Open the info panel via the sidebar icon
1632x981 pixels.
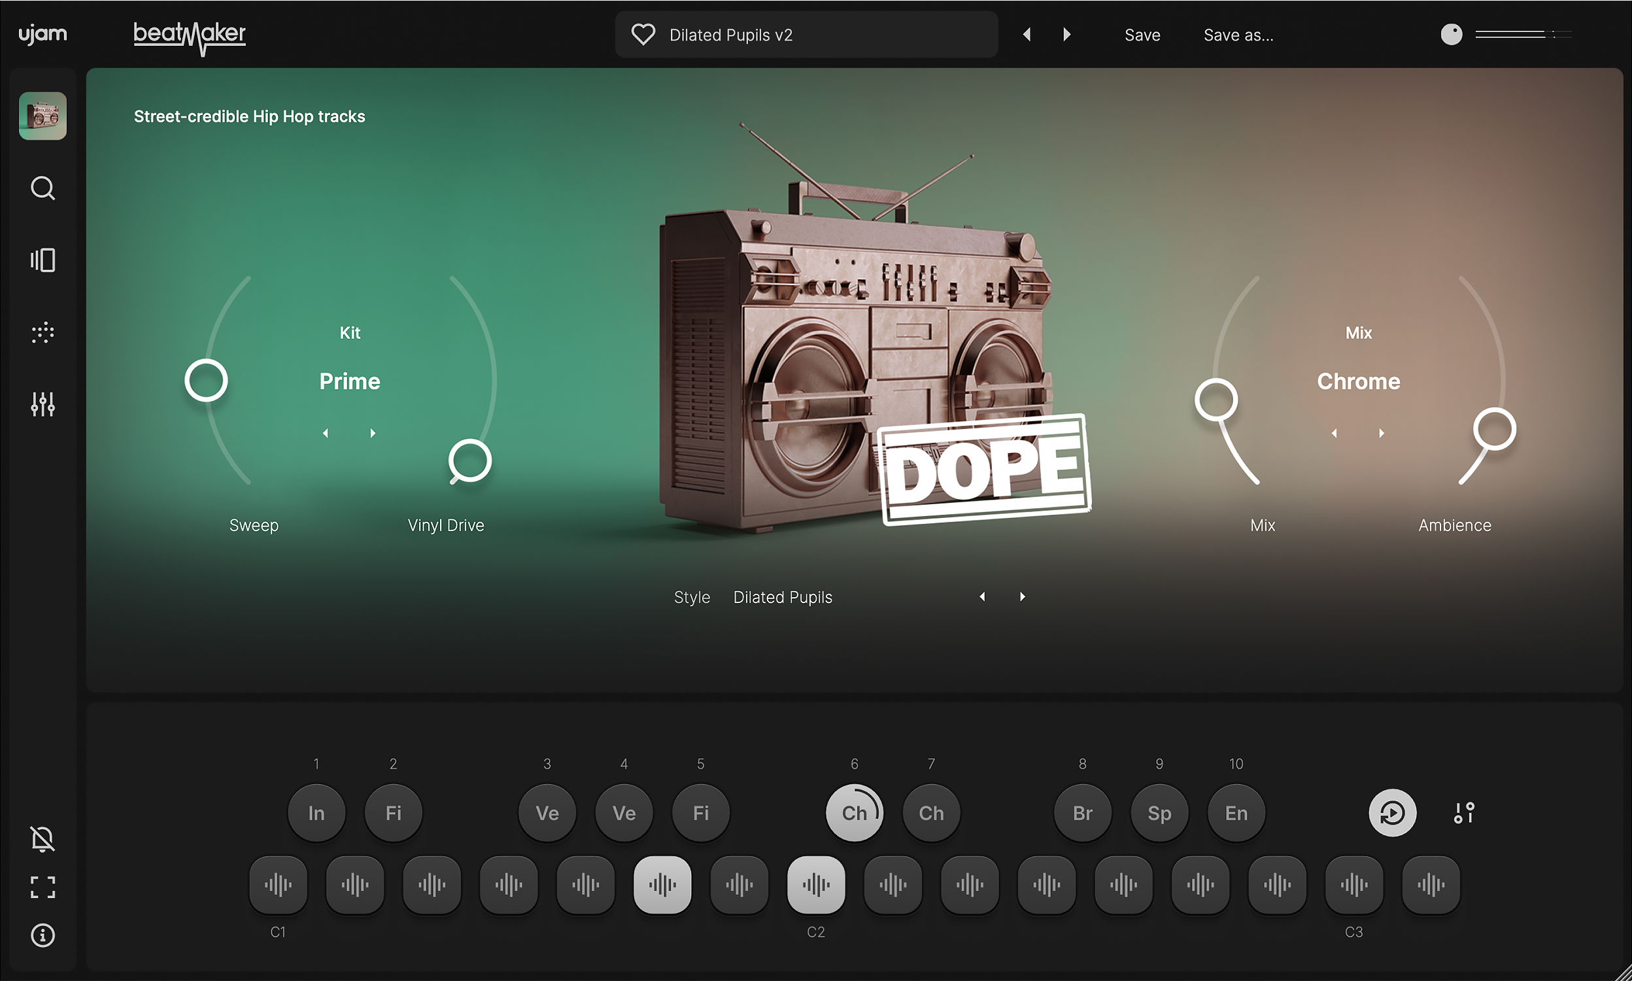pos(42,935)
